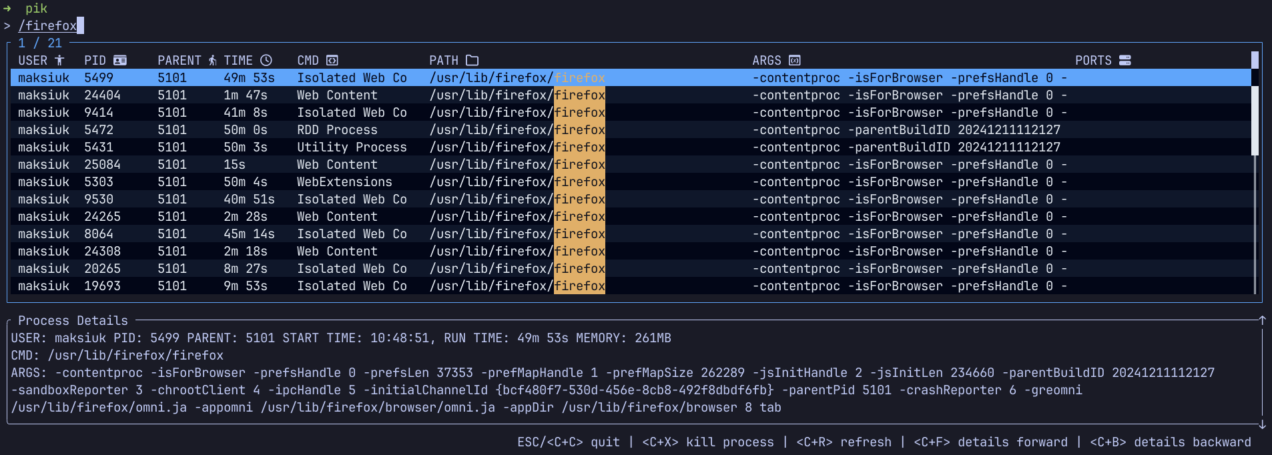Viewport: 1272px width, 455px height.
Task: Click the PARENT column header label
Action: (x=180, y=60)
